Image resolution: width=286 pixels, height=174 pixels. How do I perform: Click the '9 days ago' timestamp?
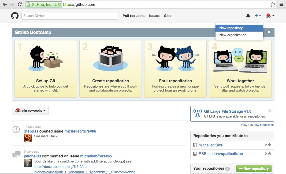tap(32, 152)
